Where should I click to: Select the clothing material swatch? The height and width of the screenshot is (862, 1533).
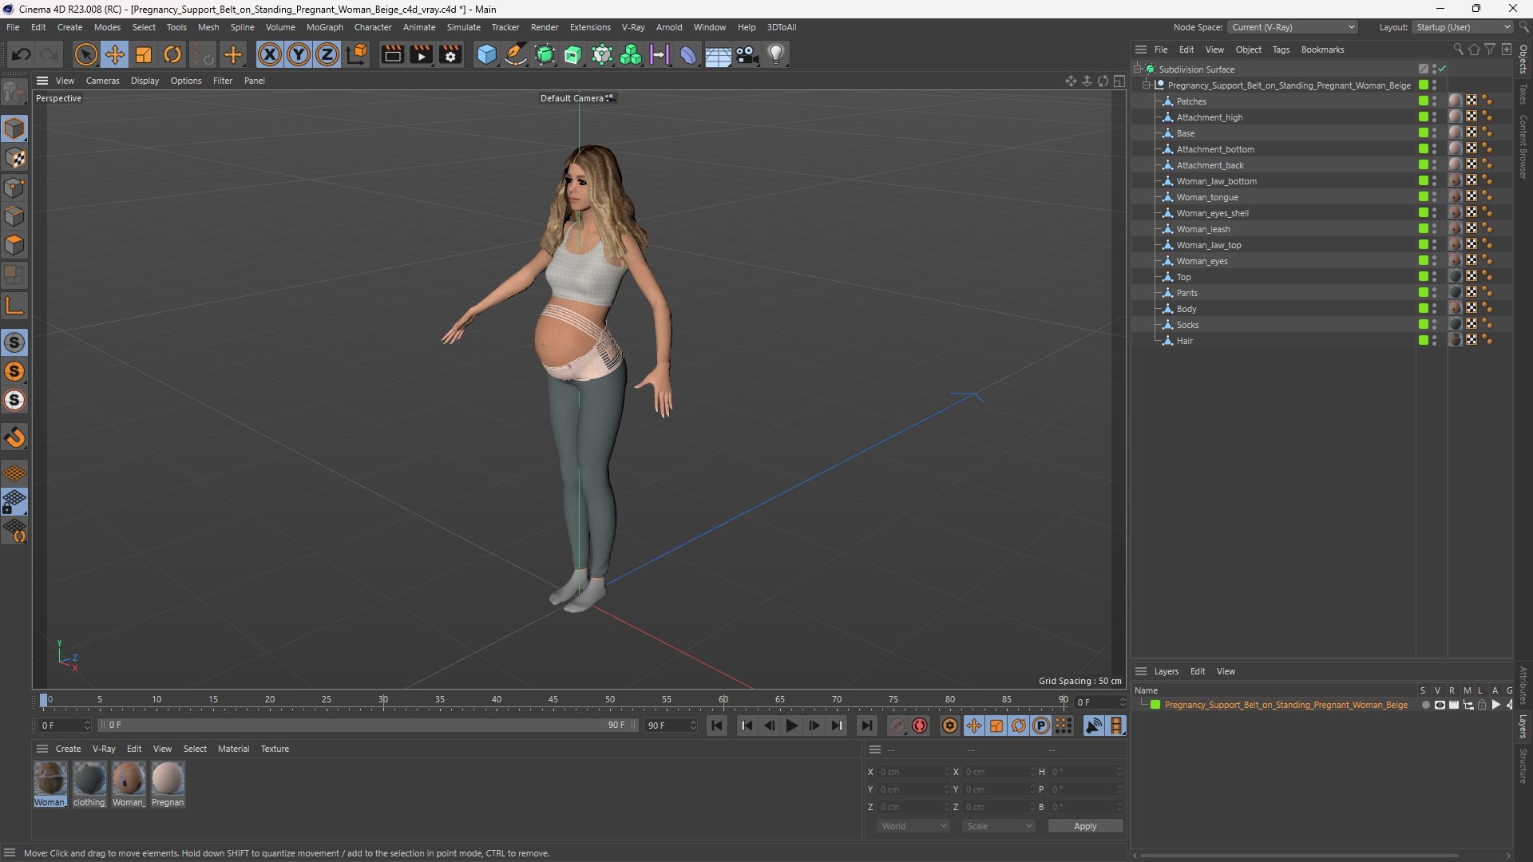(89, 784)
